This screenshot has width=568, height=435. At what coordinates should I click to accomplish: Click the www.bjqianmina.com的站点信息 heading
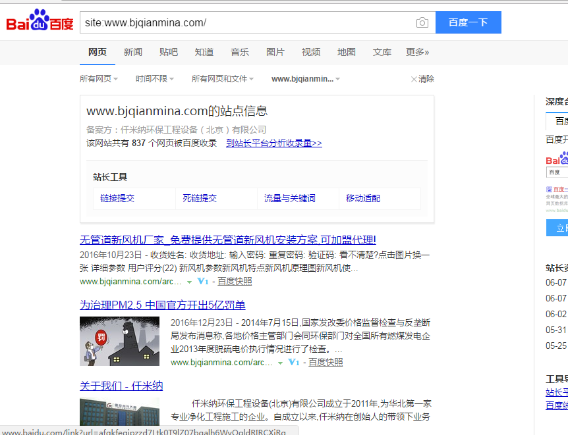pos(177,111)
